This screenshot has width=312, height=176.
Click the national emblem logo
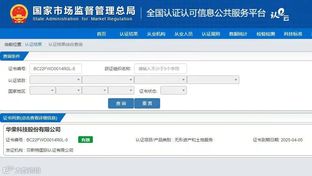[x=19, y=14]
